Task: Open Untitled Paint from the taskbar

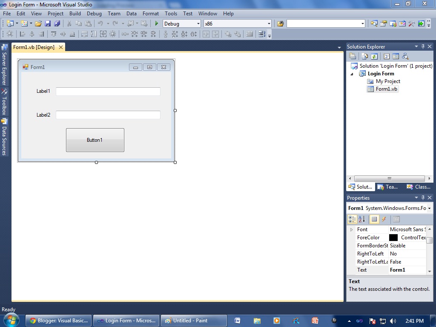Action: pyautogui.click(x=194, y=320)
